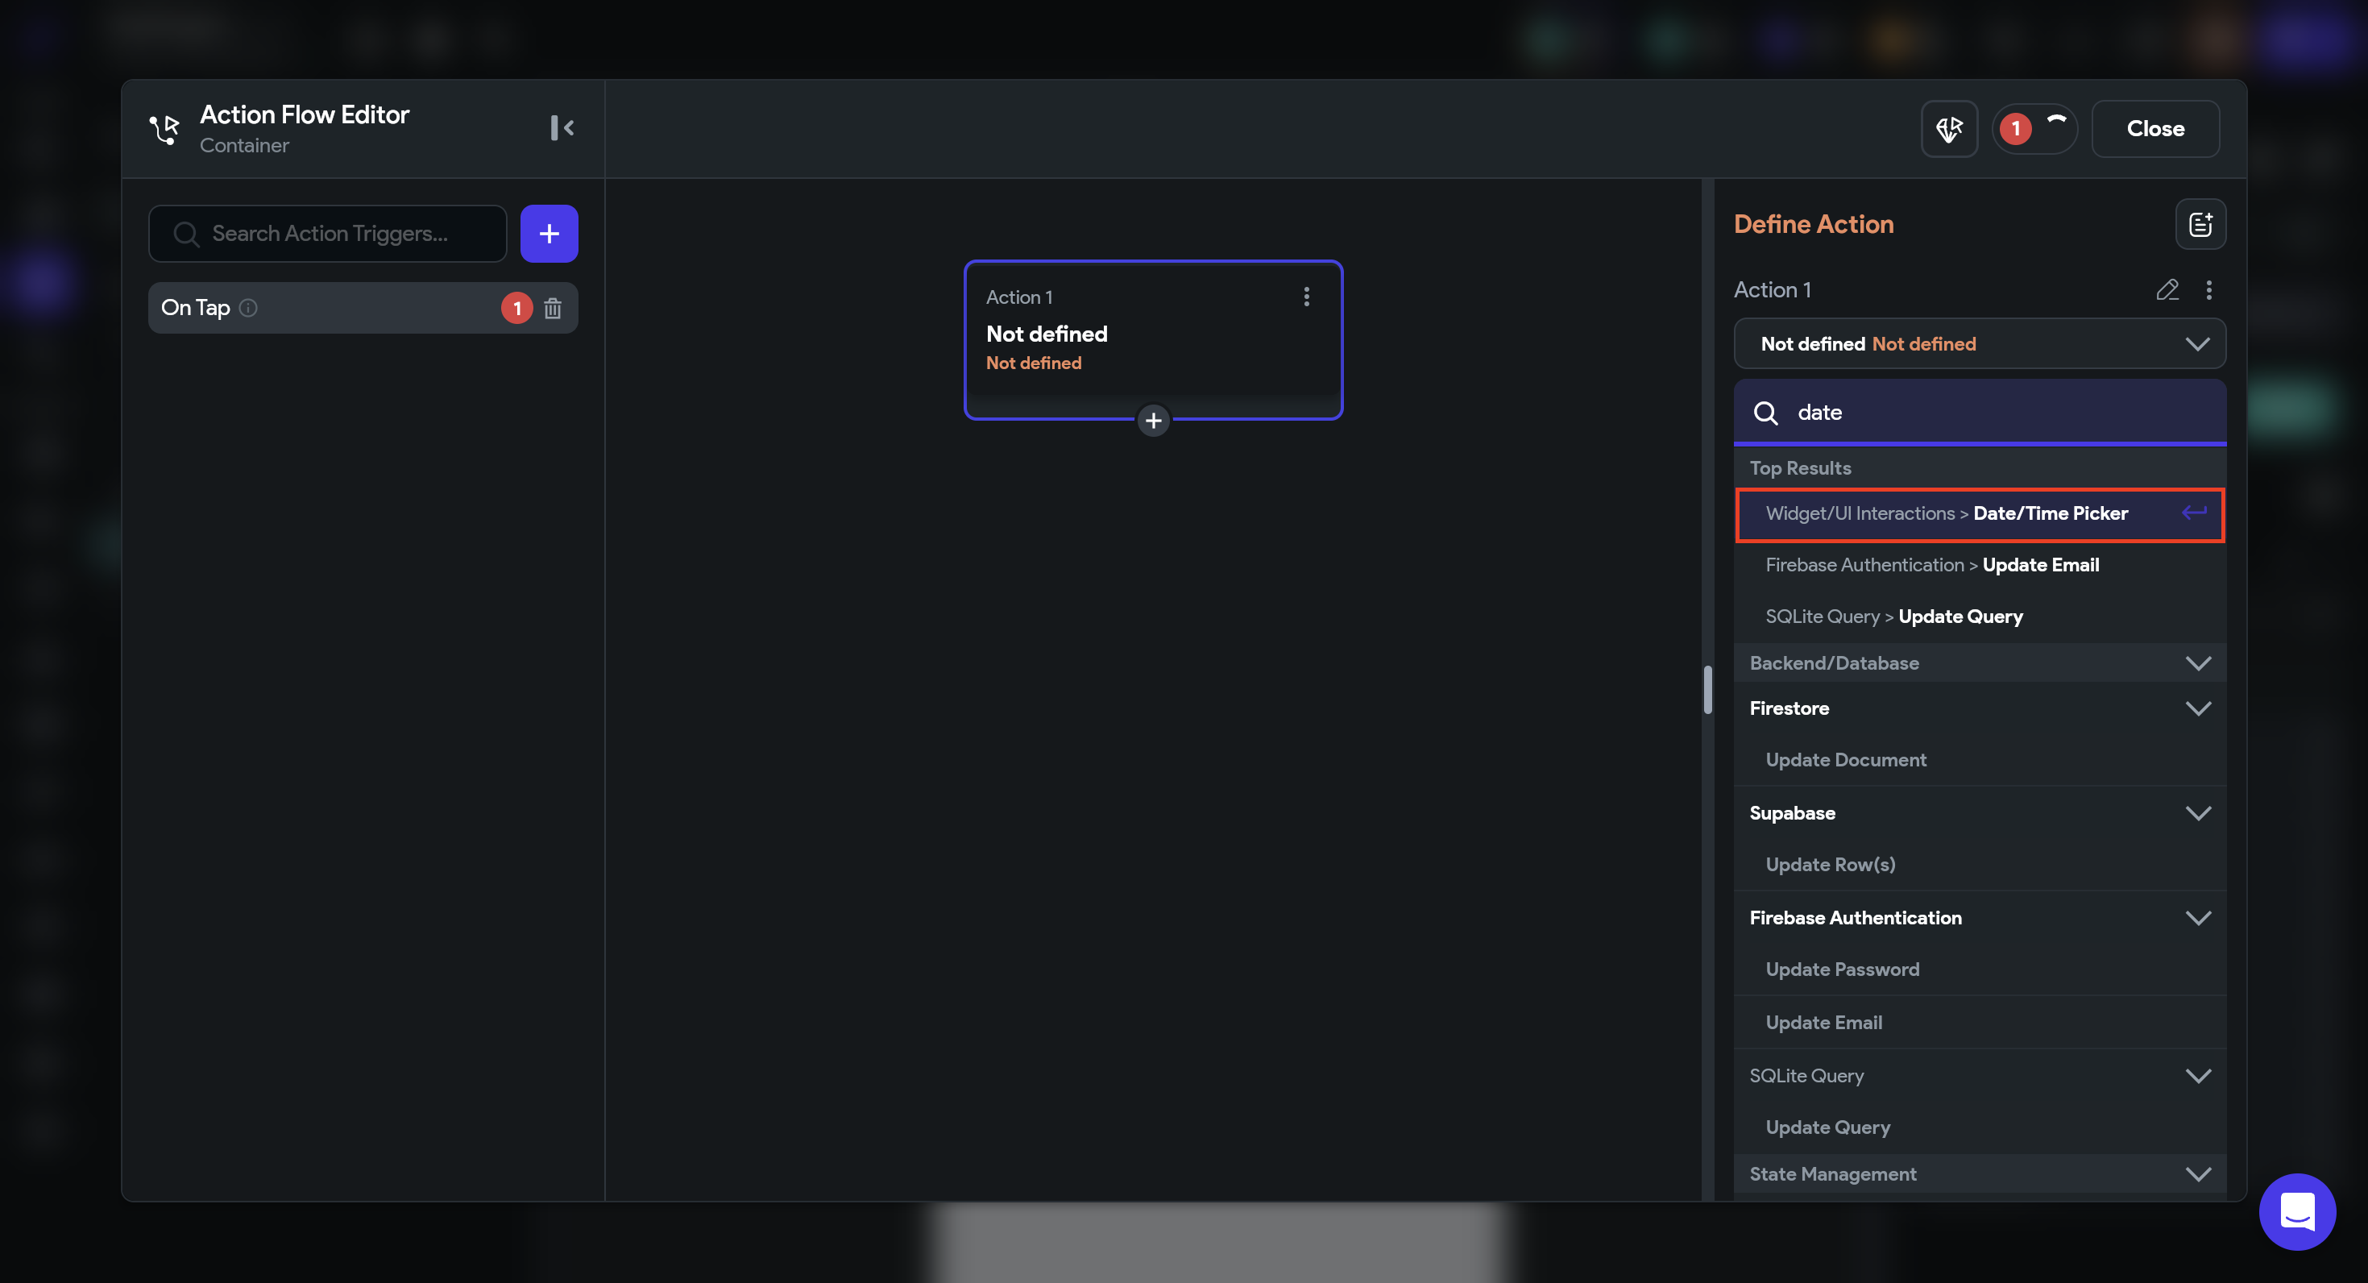Image resolution: width=2368 pixels, height=1283 pixels.
Task: Click the cursor sparkle icon near Close
Action: [x=1949, y=129]
